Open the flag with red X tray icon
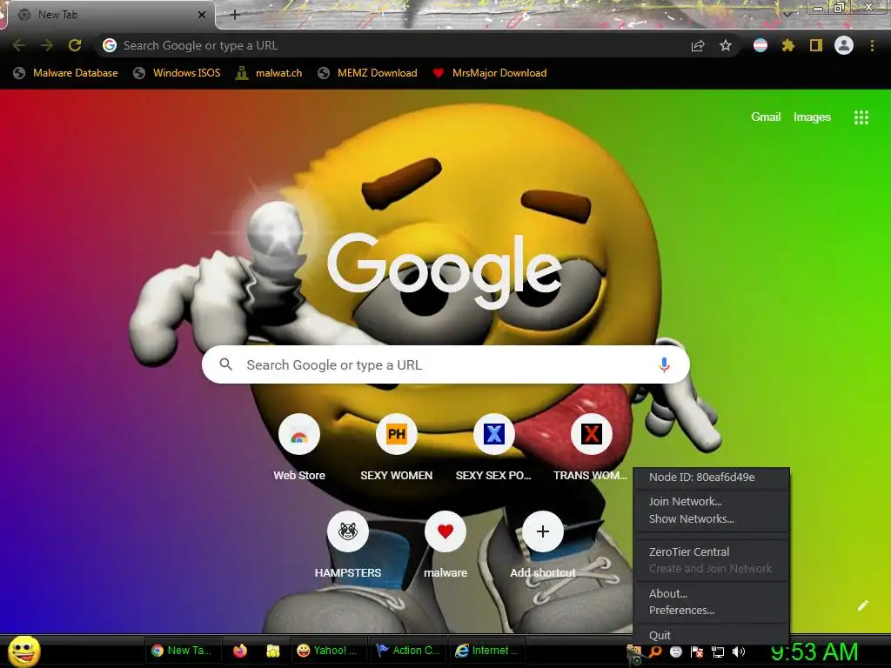The height and width of the screenshot is (668, 891). pos(697,652)
